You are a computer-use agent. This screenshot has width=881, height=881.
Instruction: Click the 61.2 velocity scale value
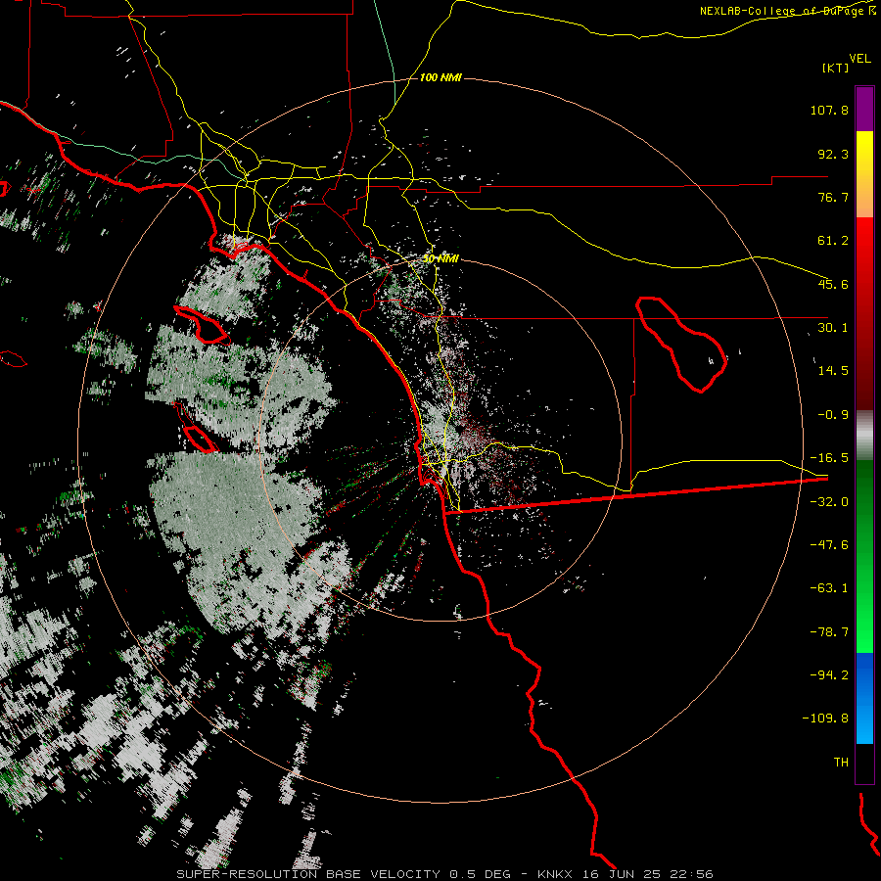click(833, 241)
